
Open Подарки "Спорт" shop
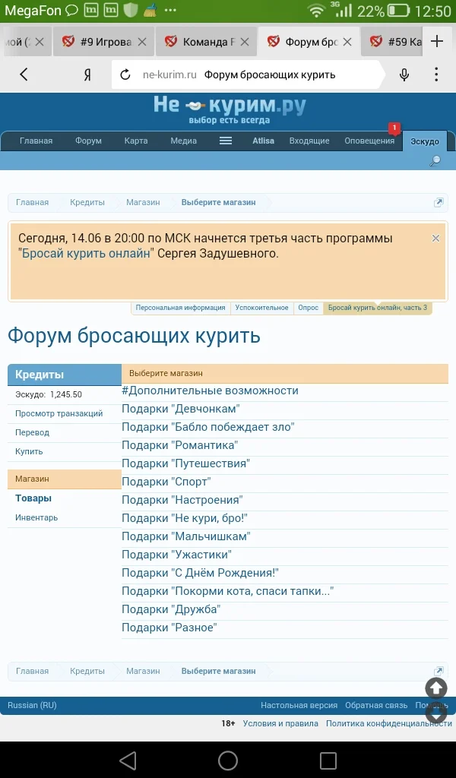click(166, 482)
